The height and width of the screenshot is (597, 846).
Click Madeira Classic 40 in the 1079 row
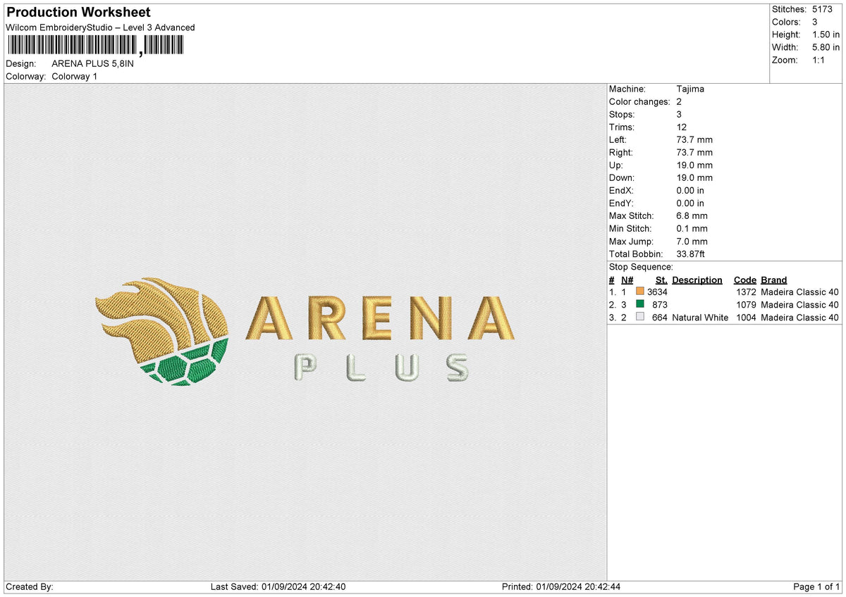point(800,304)
